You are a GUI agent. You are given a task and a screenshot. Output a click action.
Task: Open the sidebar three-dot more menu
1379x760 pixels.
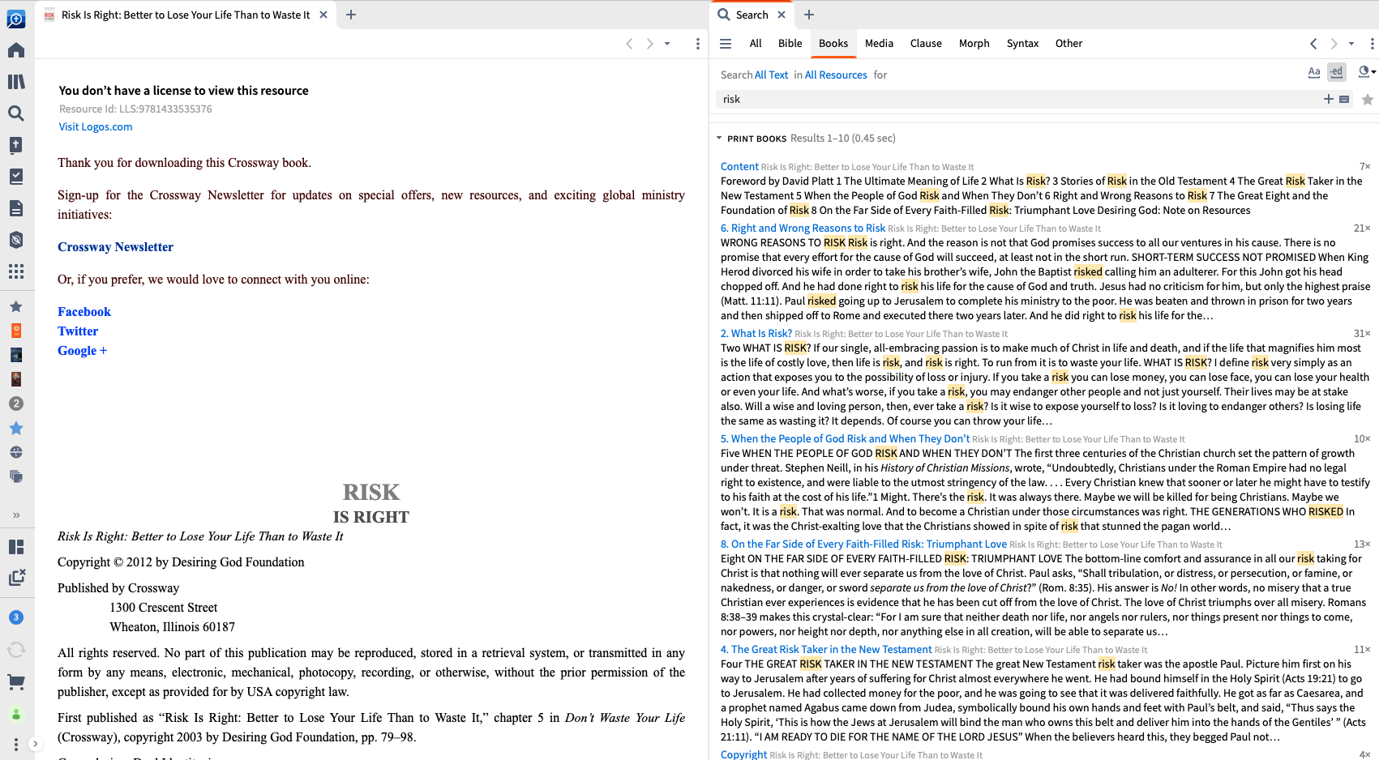[16, 744]
